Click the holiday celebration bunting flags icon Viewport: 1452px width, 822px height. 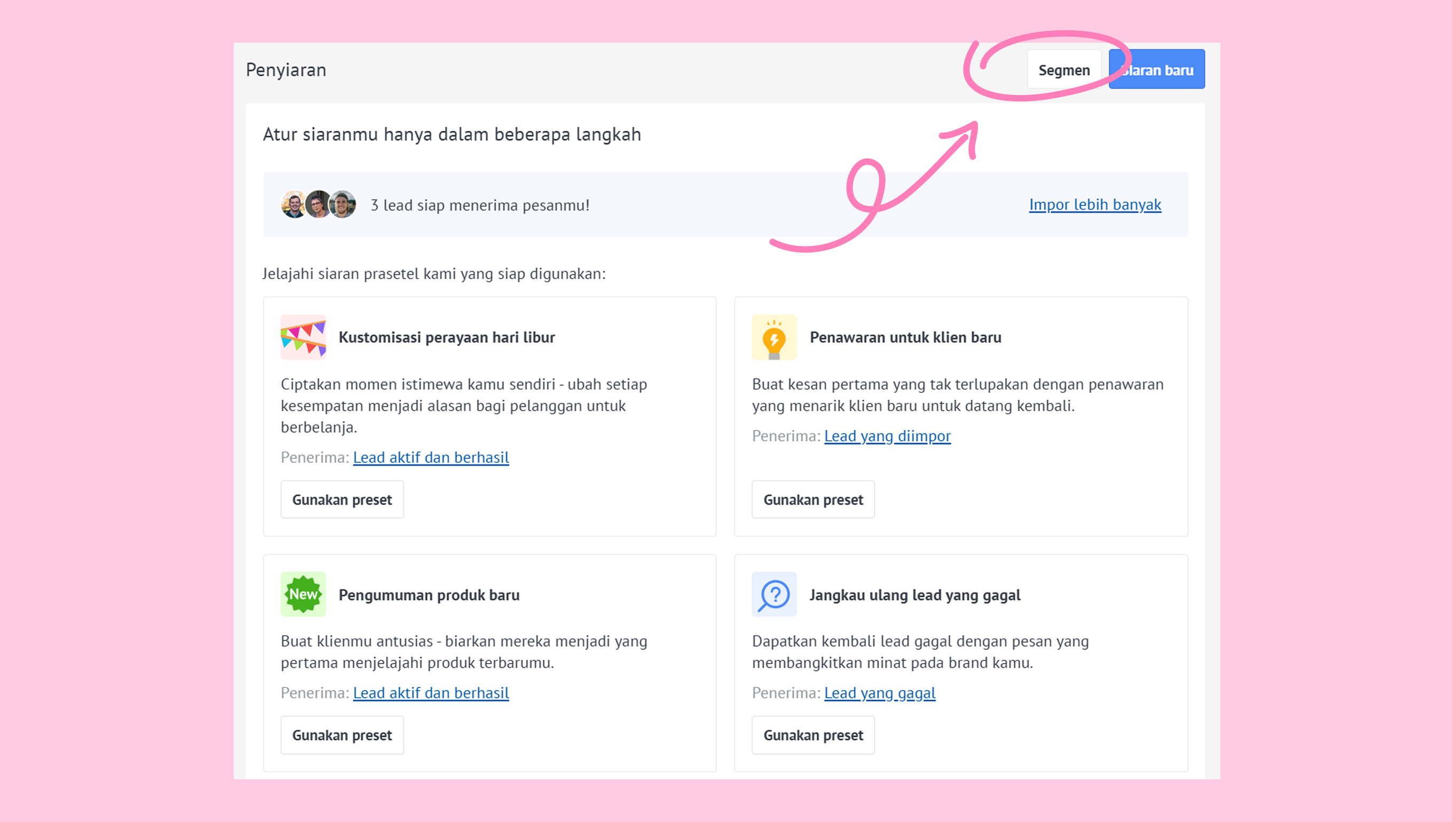coord(303,337)
